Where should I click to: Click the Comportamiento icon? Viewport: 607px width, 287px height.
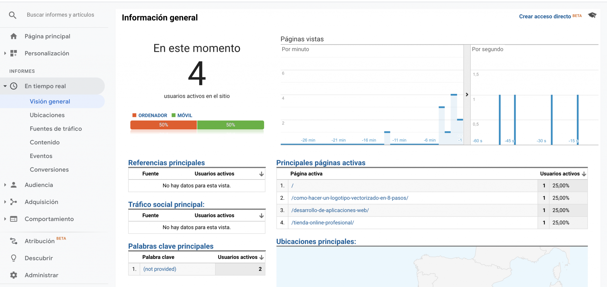13,219
